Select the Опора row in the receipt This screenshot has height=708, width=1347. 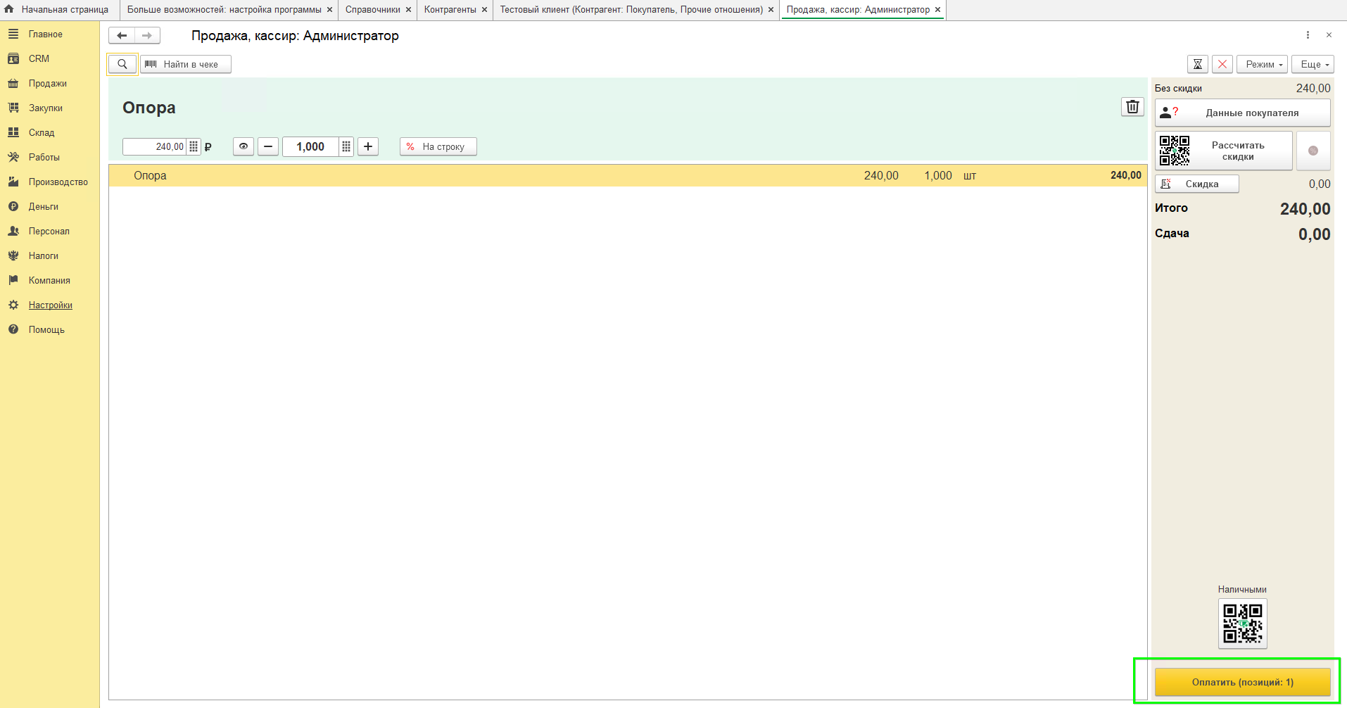point(628,175)
